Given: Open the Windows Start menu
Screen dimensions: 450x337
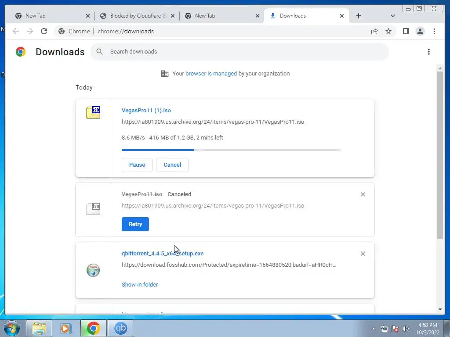Looking at the screenshot, I should [x=12, y=328].
